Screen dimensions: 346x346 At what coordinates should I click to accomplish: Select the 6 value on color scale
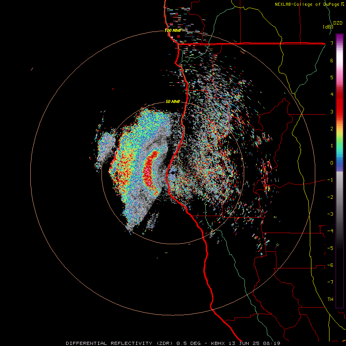pyautogui.click(x=332, y=60)
